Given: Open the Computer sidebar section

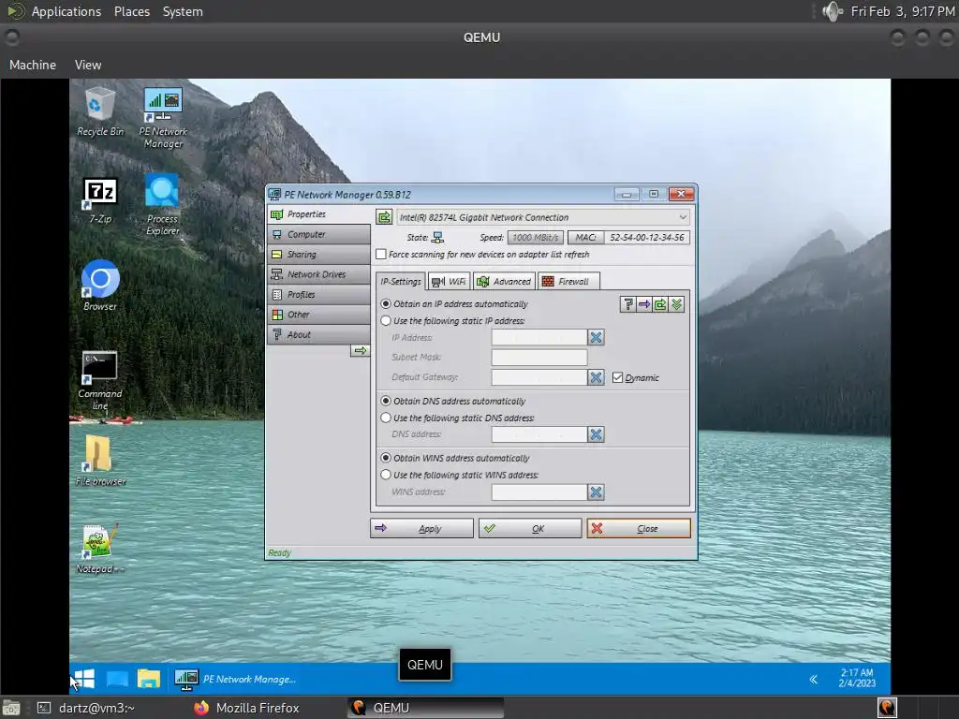Looking at the screenshot, I should pos(318,234).
